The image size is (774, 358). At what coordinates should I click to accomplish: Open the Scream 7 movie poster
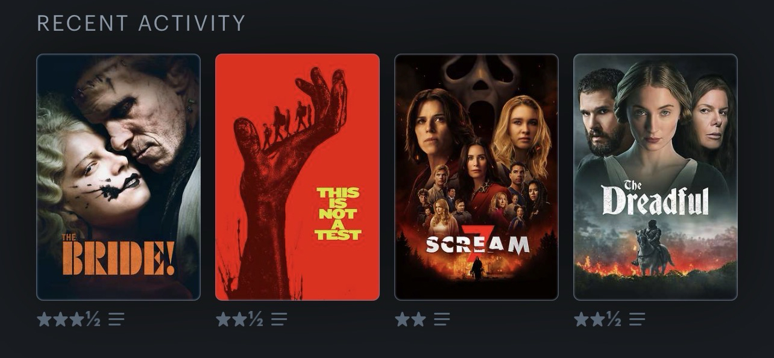476,177
